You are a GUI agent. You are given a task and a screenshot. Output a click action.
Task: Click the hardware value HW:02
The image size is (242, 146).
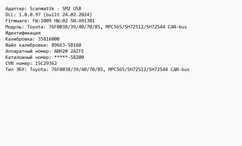62,21
